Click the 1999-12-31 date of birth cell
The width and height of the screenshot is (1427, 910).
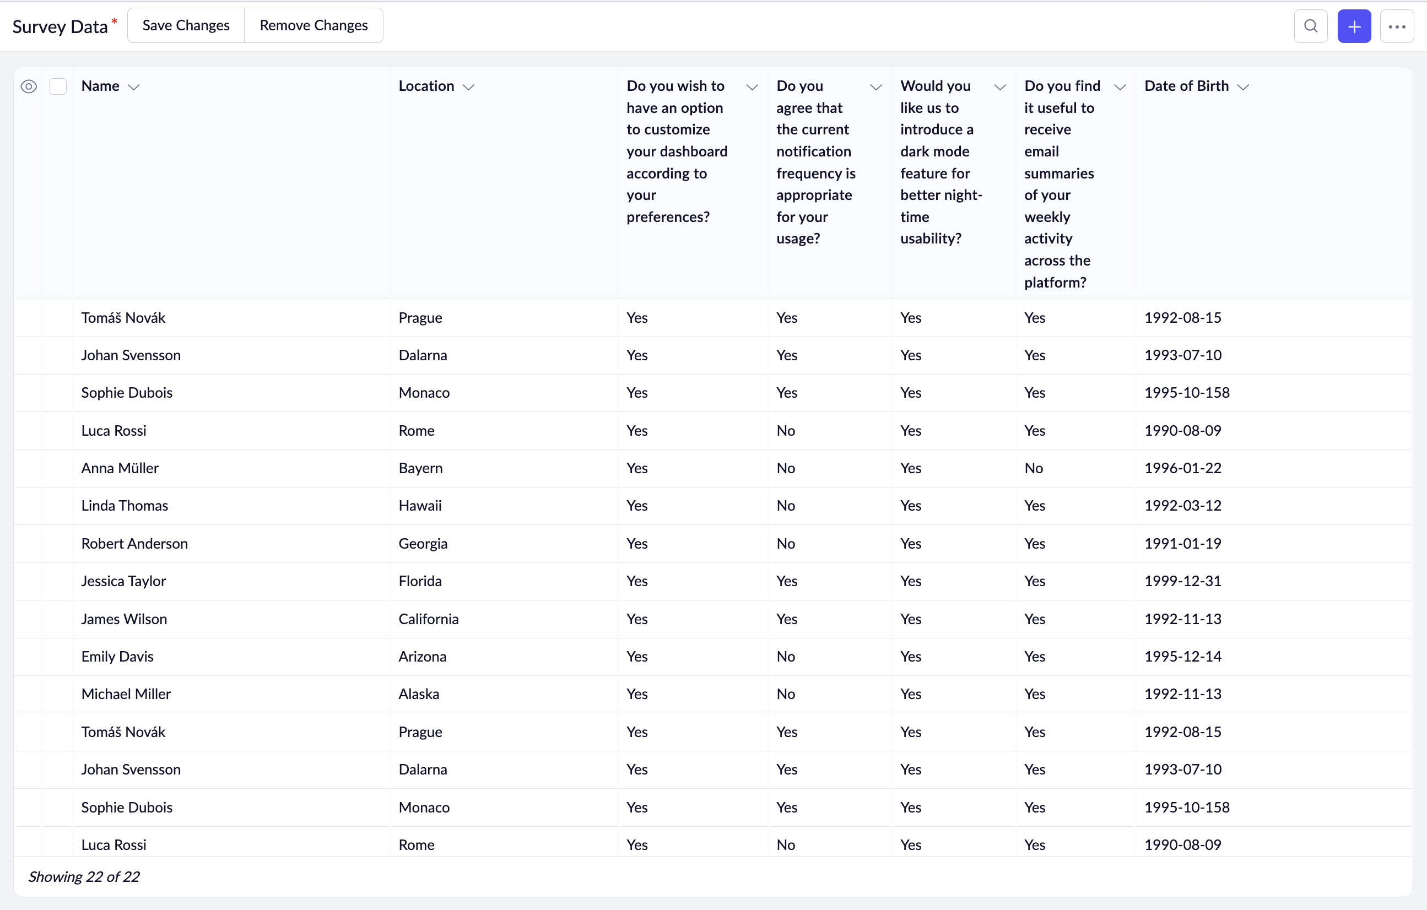coord(1182,581)
